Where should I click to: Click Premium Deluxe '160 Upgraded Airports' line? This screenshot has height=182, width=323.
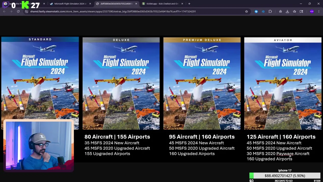point(192,154)
